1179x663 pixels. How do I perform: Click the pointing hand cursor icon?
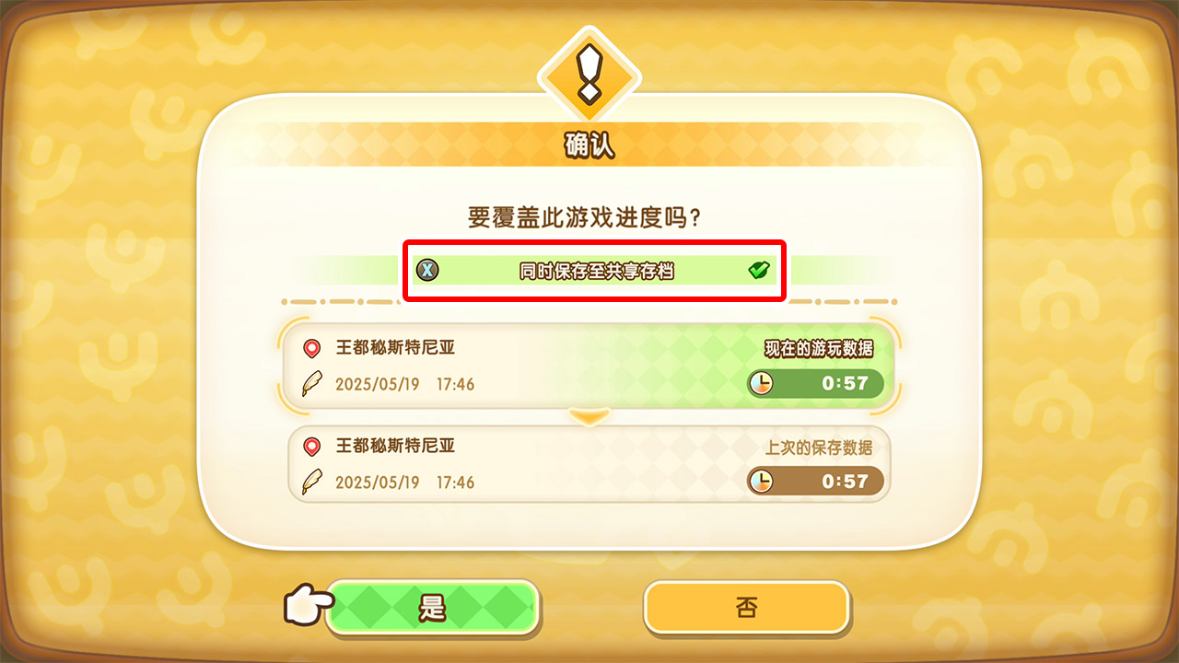pyautogui.click(x=308, y=604)
